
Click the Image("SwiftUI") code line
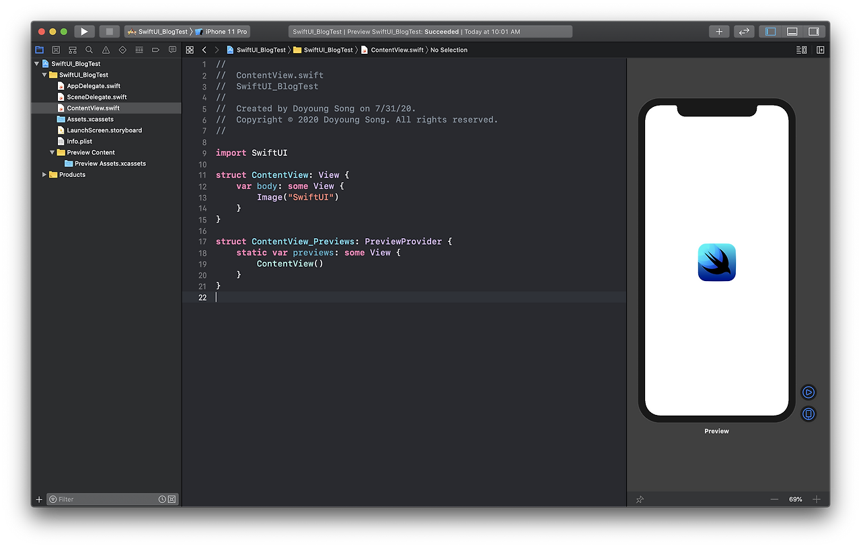(297, 197)
